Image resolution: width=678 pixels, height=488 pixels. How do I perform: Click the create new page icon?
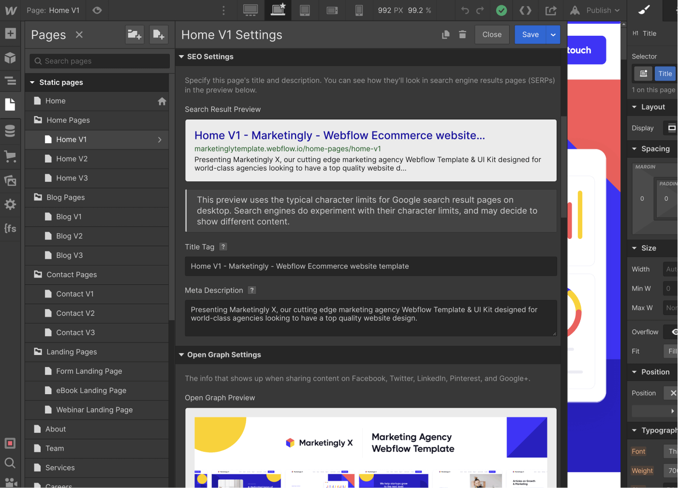point(159,34)
